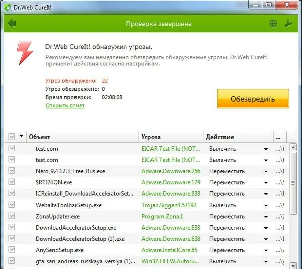This screenshot has width=302, height=269.
Task: Close the Dr.Web CureIt! window
Action: coord(287,5)
